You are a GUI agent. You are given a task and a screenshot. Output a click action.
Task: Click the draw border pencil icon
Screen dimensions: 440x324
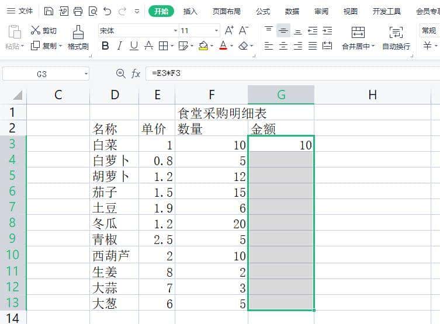(183, 46)
